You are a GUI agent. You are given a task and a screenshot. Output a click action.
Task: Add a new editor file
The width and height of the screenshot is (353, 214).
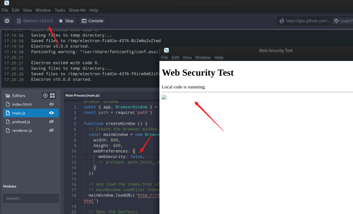click(x=45, y=96)
